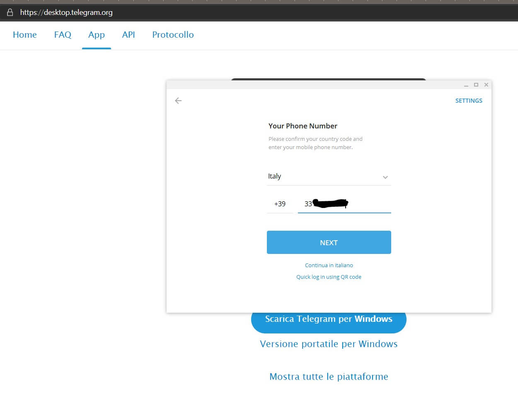Open the Protocollo tab
The width and height of the screenshot is (518, 408).
[x=173, y=35]
